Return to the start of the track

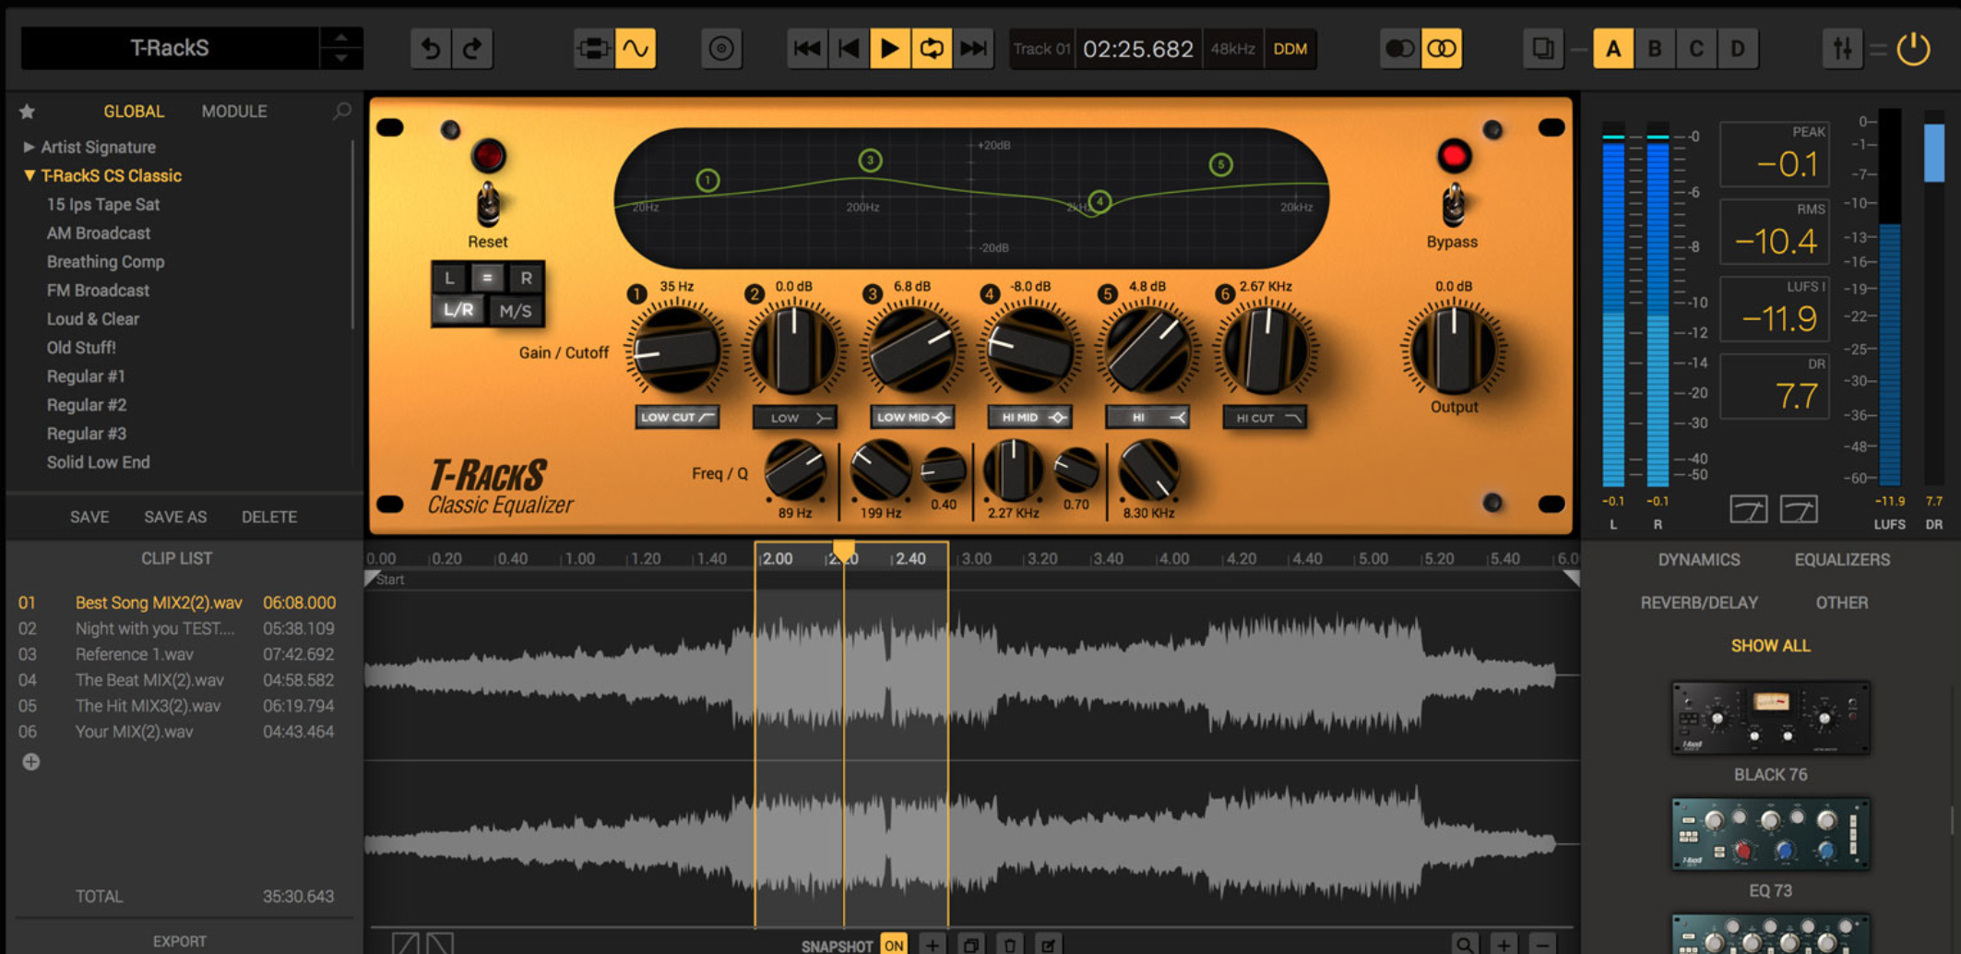[849, 48]
